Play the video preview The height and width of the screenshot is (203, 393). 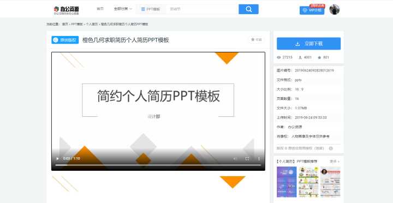(x=57, y=159)
